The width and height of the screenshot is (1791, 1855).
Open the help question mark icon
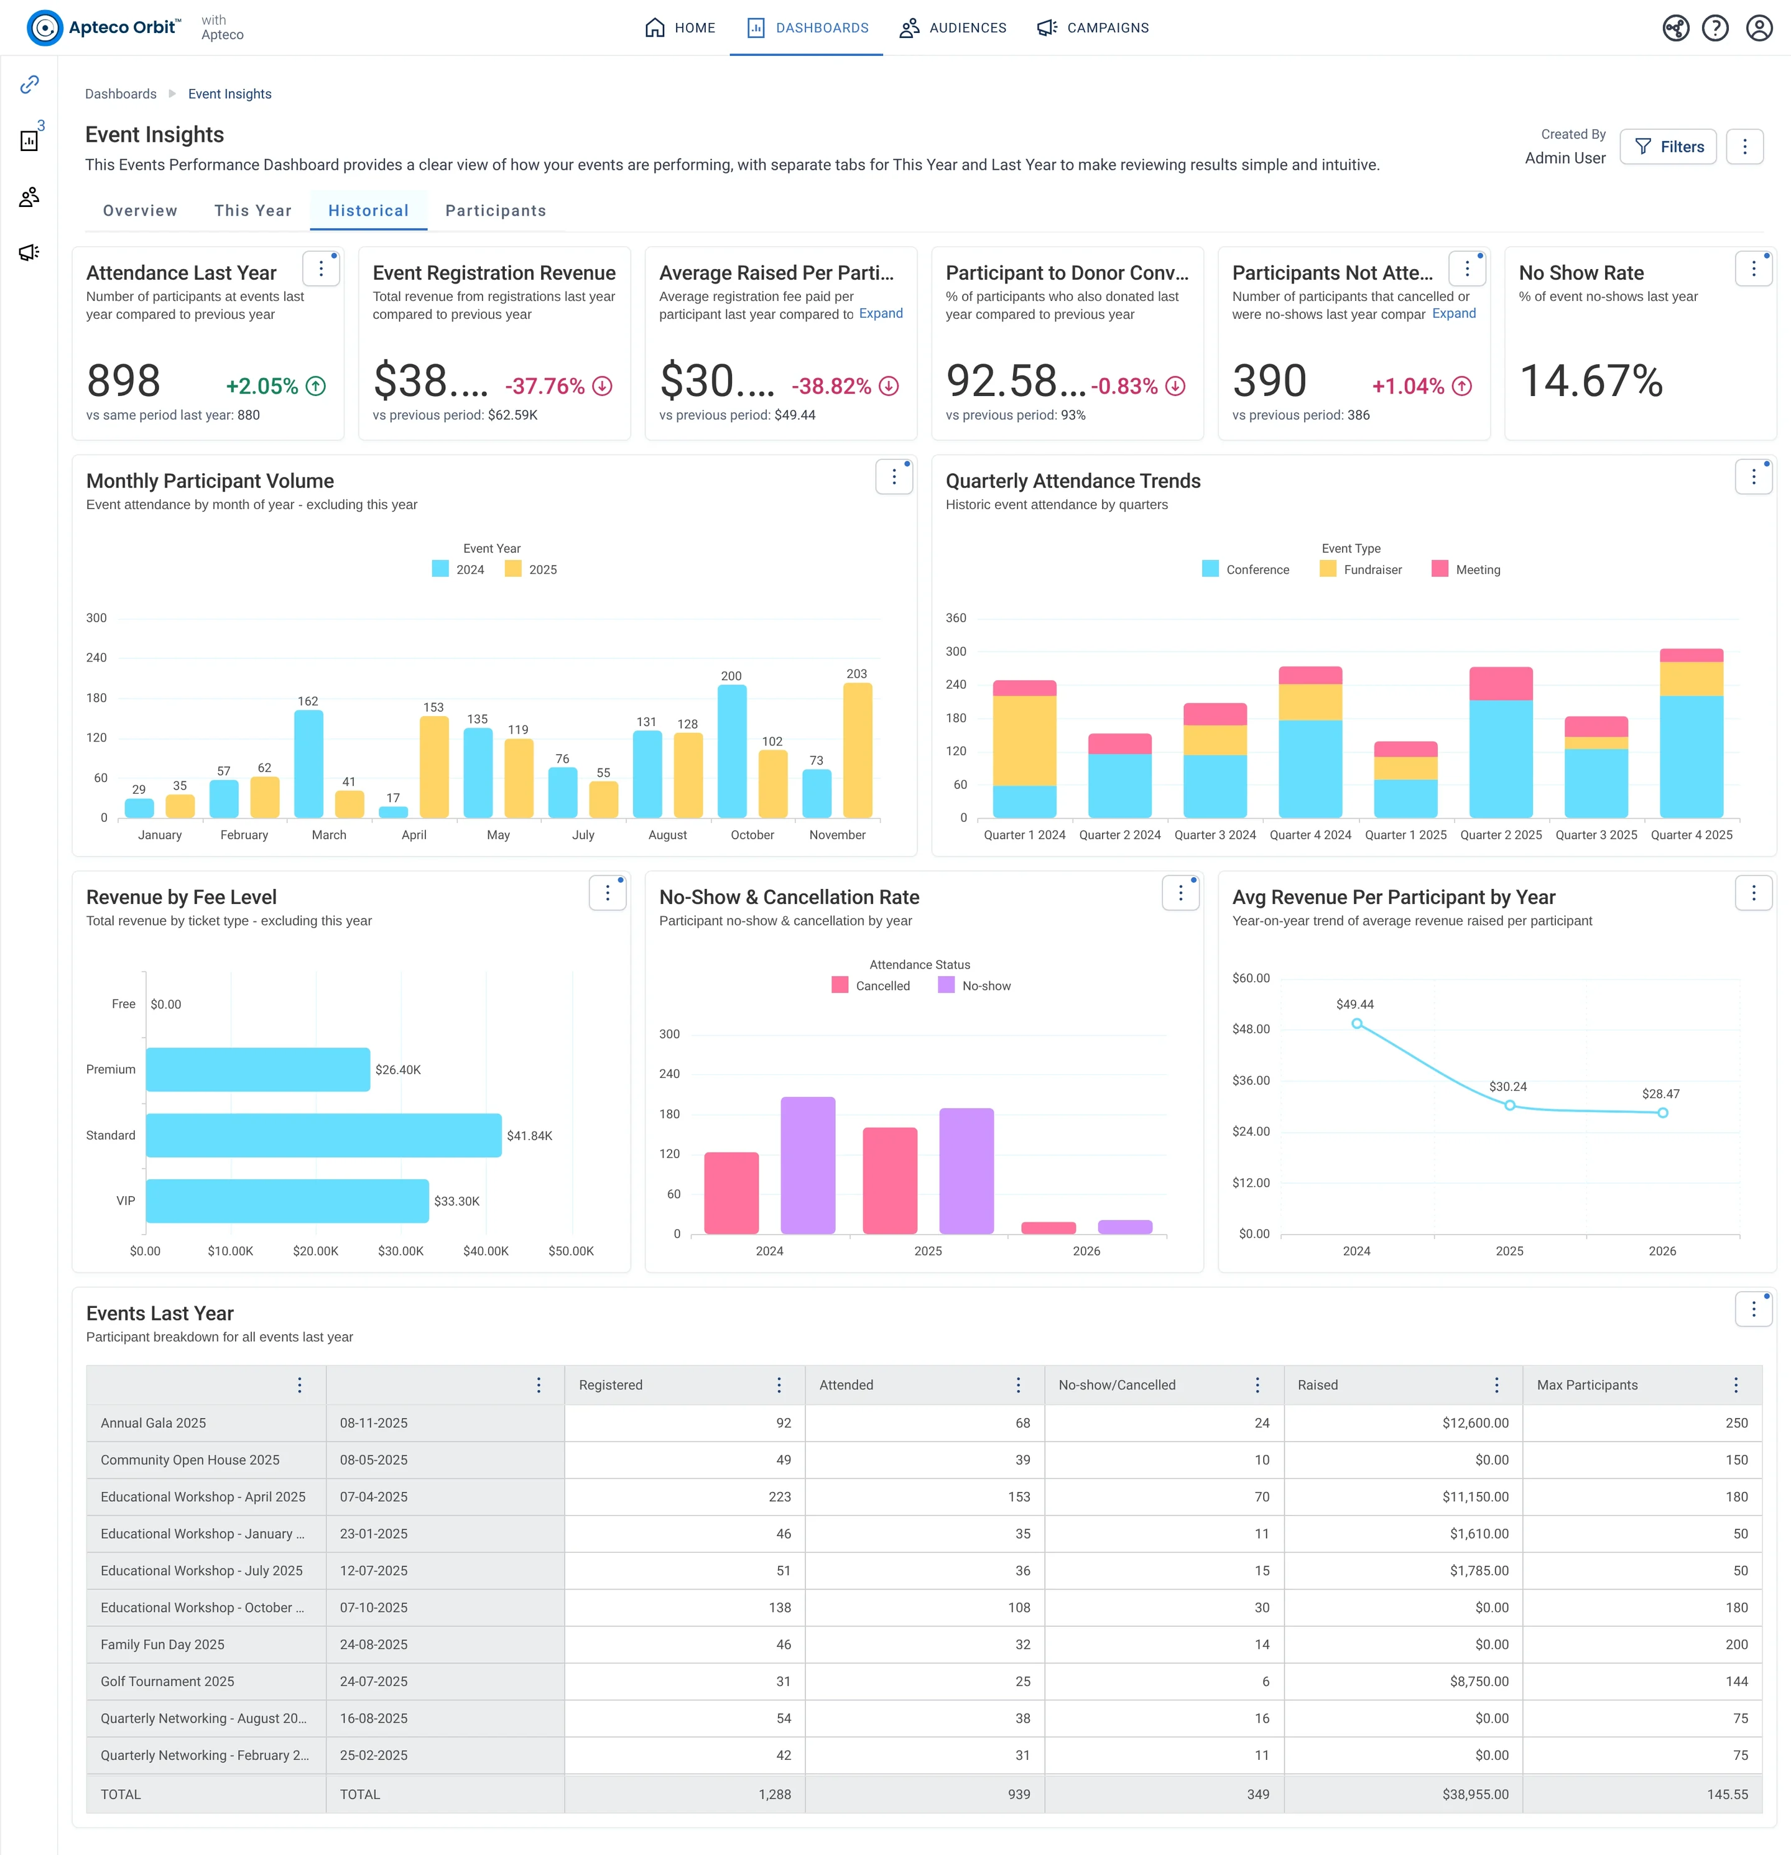pyautogui.click(x=1715, y=29)
